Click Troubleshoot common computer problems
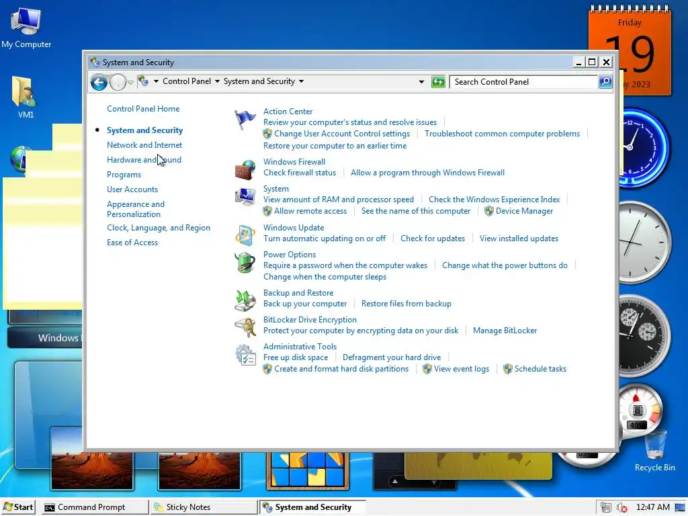The width and height of the screenshot is (688, 516). pos(502,134)
